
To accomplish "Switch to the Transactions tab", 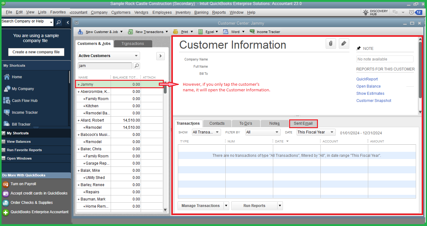I will (x=133, y=44).
